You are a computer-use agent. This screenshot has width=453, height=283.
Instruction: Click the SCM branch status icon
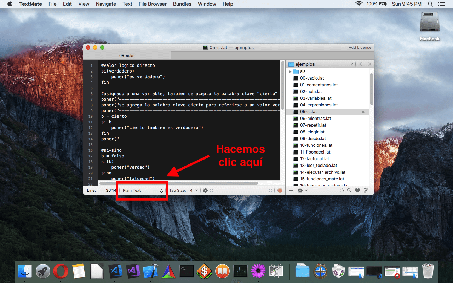[x=366, y=190]
